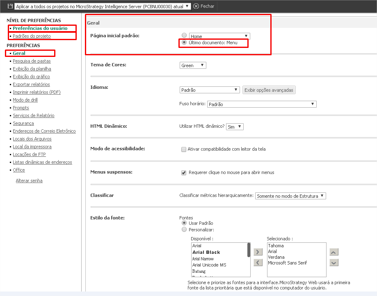Image resolution: width=377 pixels, height=296 pixels.
Task: Uncheck require mouse click to open menus
Action: pyautogui.click(x=184, y=173)
